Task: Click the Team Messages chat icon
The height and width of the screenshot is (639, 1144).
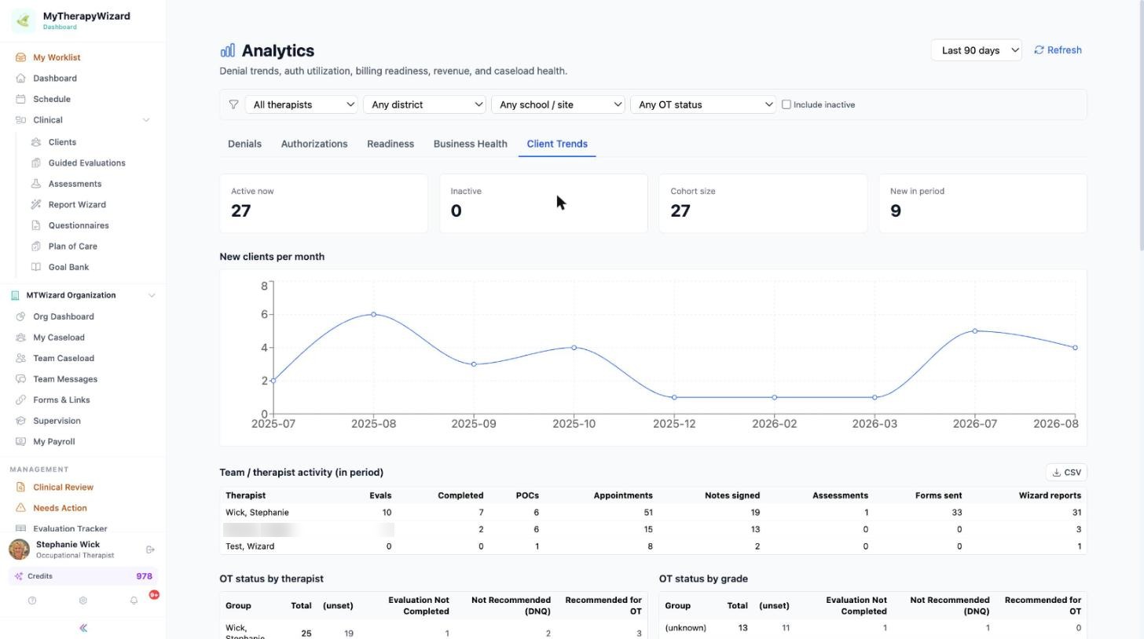Action: point(20,379)
